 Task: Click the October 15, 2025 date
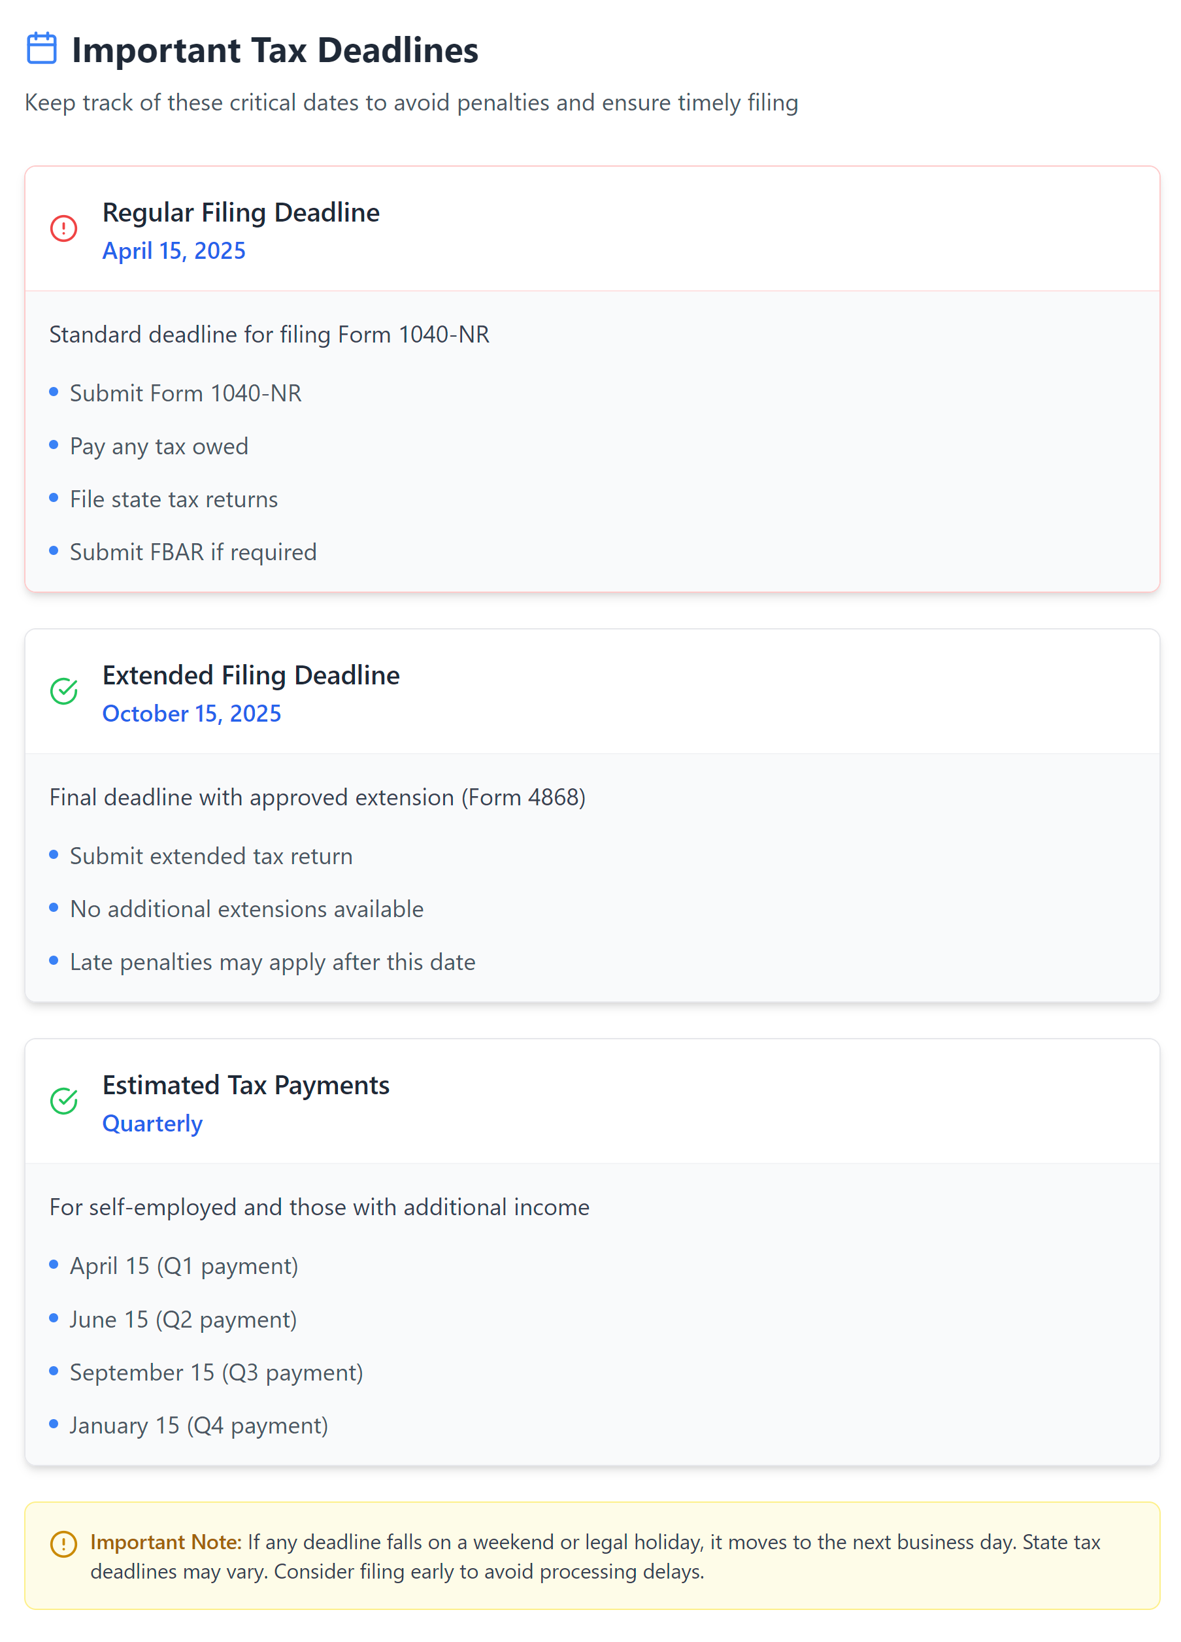191,713
